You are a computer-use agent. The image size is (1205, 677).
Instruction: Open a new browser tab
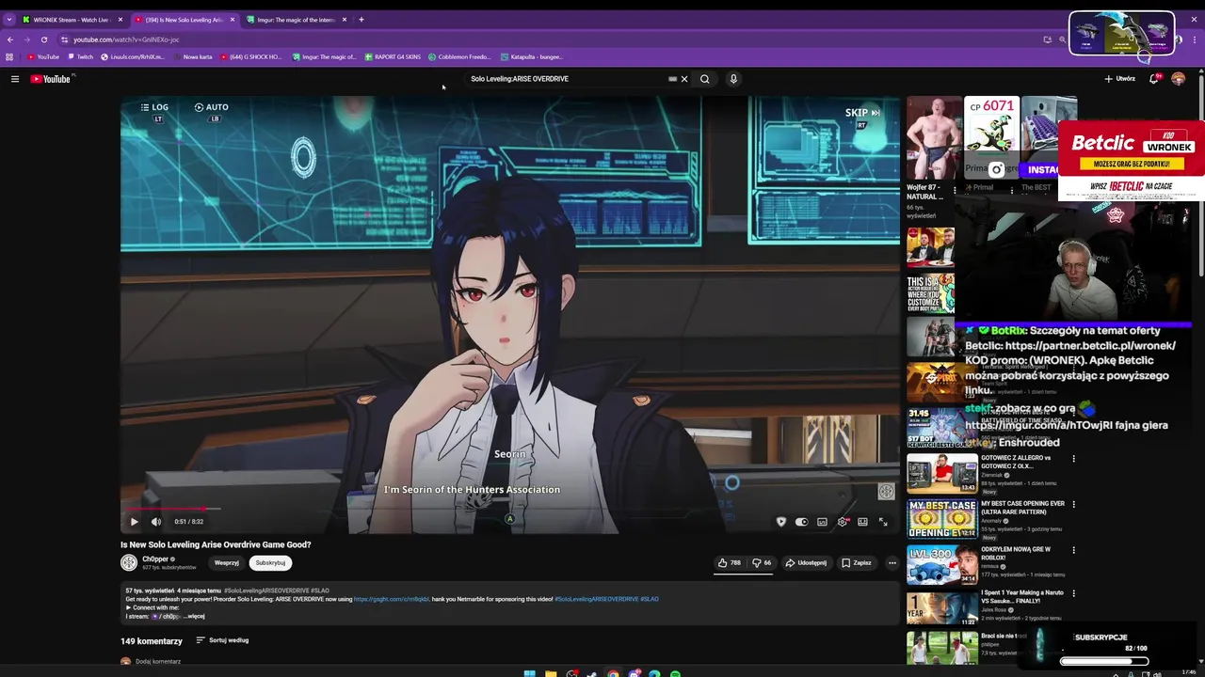(x=361, y=19)
